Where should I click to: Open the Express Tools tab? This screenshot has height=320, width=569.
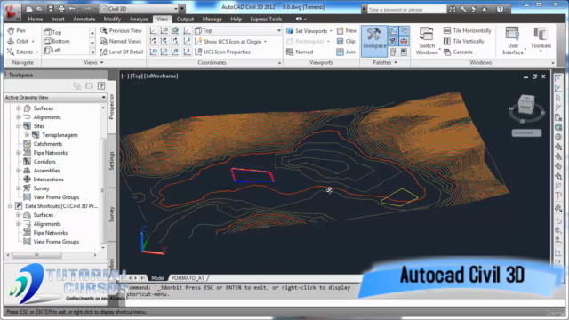(266, 20)
